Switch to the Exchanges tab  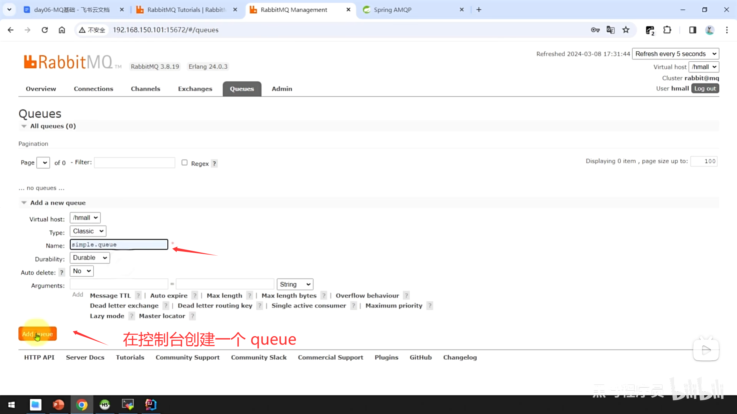point(195,89)
